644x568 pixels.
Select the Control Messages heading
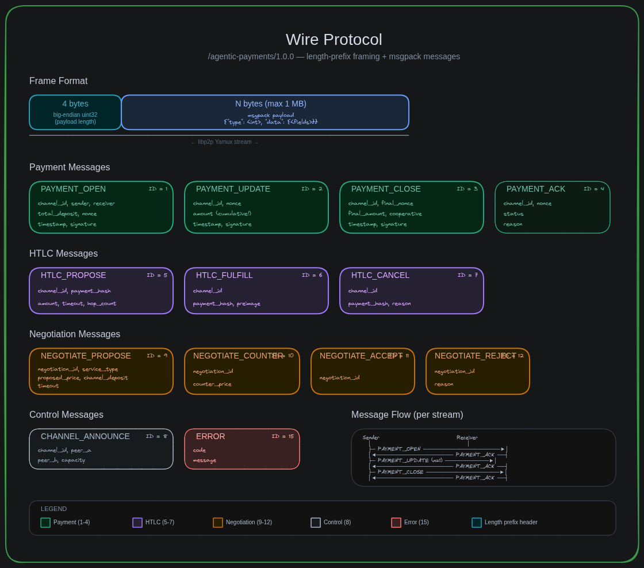click(x=66, y=414)
